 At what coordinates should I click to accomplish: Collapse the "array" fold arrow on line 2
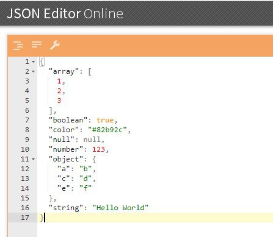[34, 71]
